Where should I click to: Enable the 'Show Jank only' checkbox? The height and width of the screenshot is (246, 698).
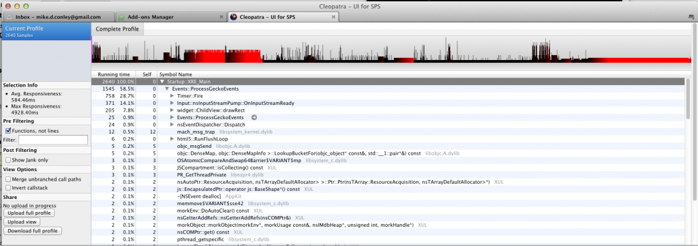8,159
